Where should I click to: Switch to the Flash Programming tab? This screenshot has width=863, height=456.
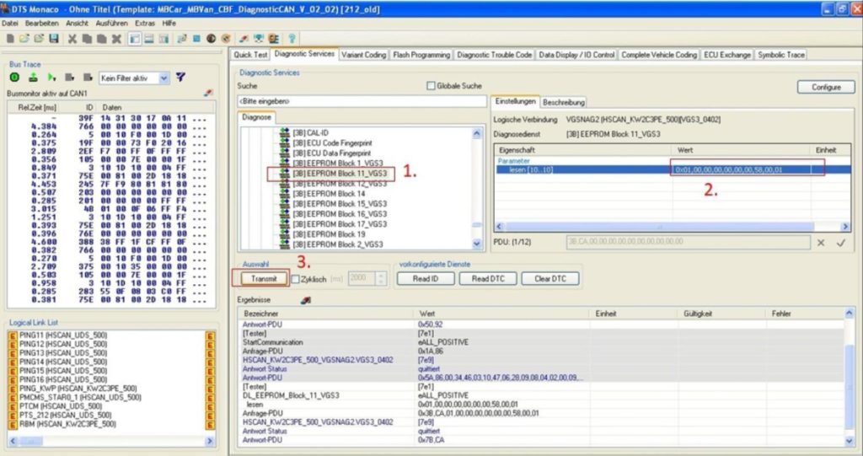421,55
